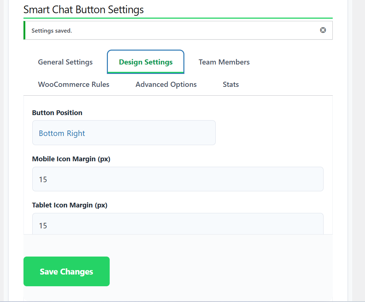Go to the WooCommerce Rules tab
365x302 pixels.
tap(74, 84)
